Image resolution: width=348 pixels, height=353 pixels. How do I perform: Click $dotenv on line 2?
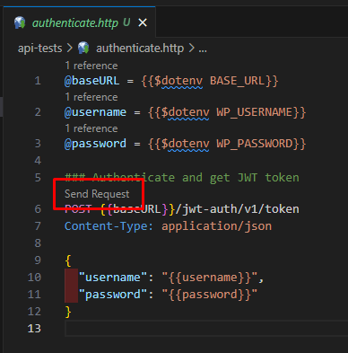coord(185,112)
